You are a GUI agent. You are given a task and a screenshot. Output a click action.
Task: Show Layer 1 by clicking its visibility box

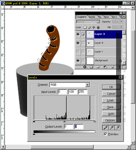click(78, 52)
